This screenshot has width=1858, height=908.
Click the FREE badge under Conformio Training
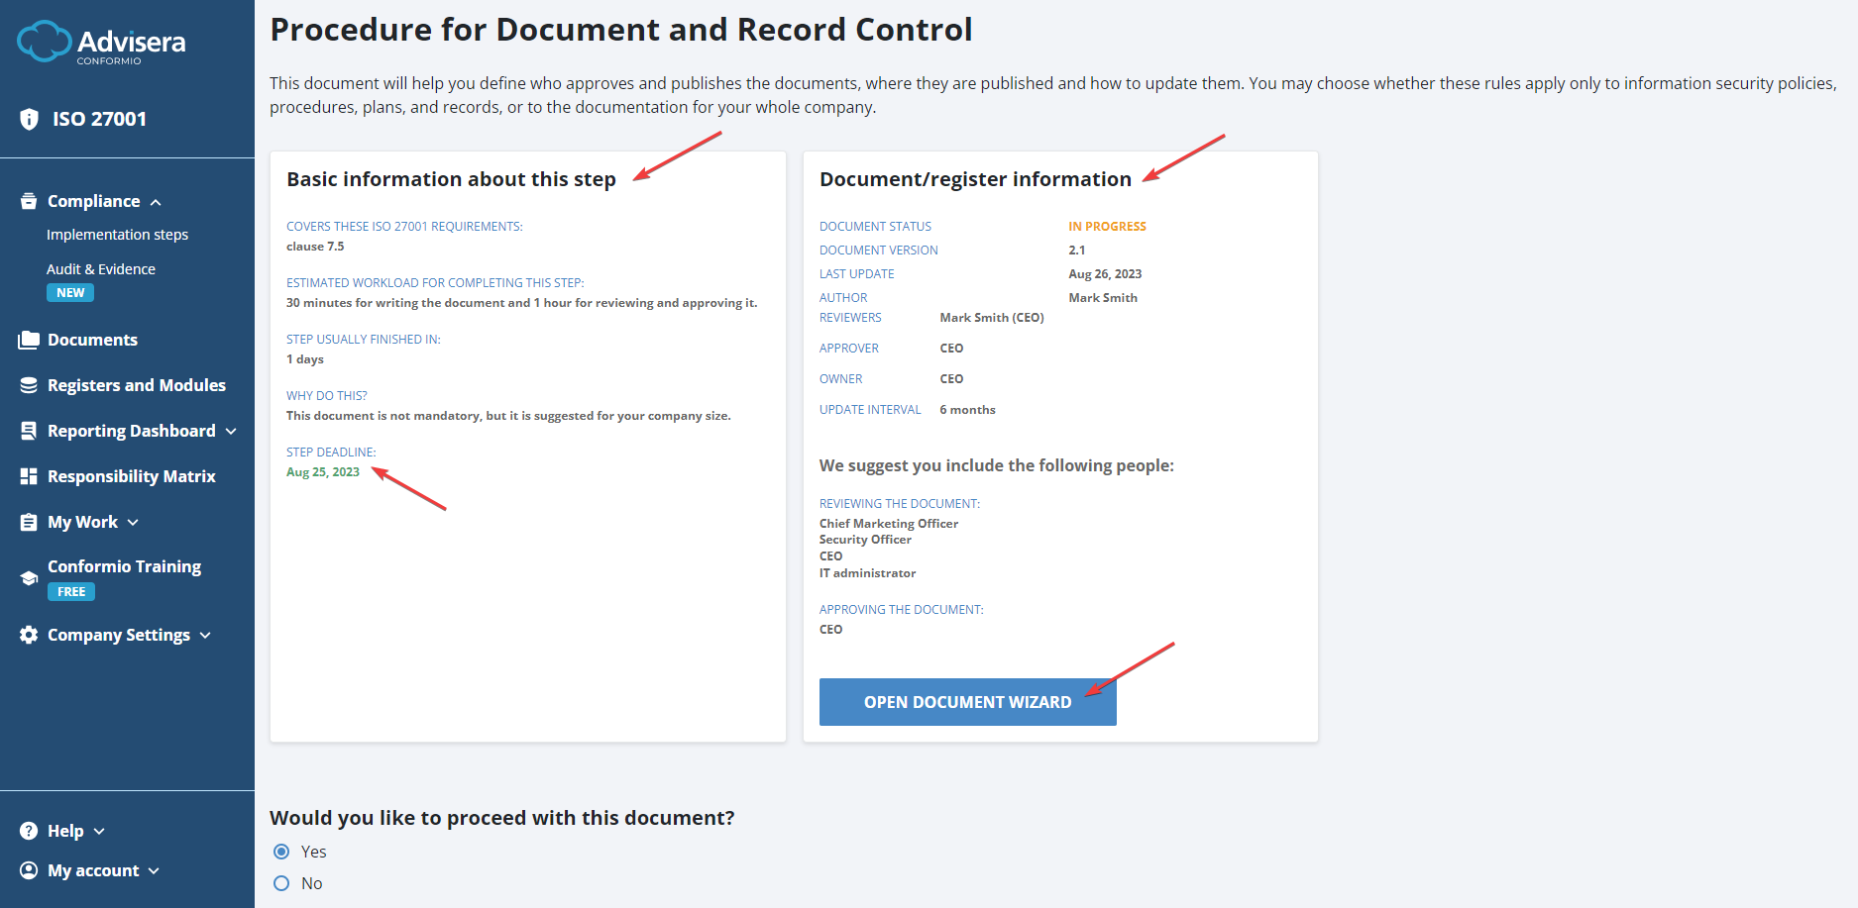[70, 591]
